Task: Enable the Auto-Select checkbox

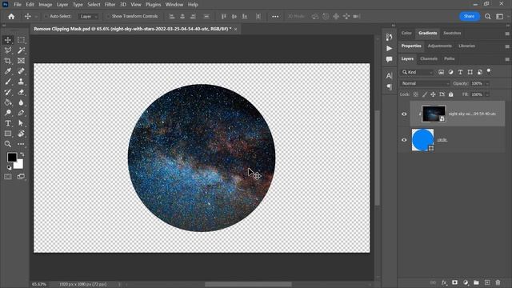Action: 46,16
